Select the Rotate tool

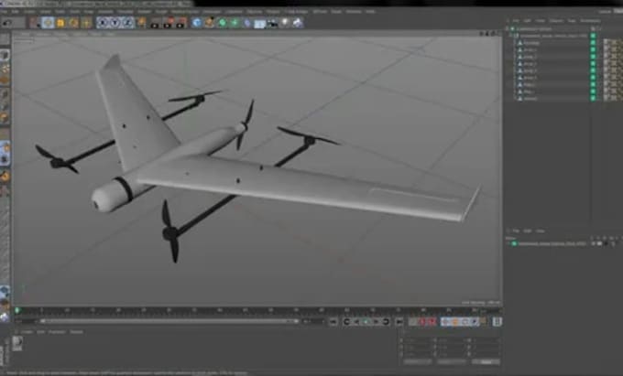tap(73, 23)
